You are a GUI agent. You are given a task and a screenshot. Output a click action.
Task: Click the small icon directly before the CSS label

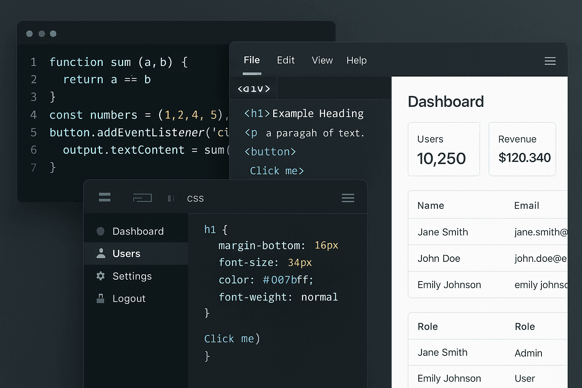coord(171,198)
